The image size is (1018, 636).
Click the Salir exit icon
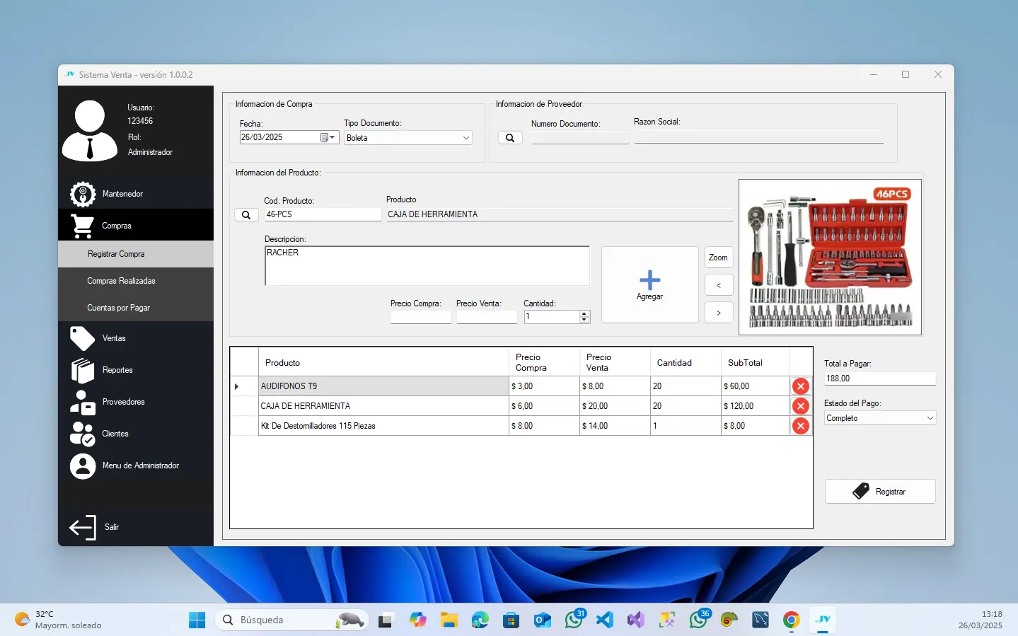click(x=83, y=527)
